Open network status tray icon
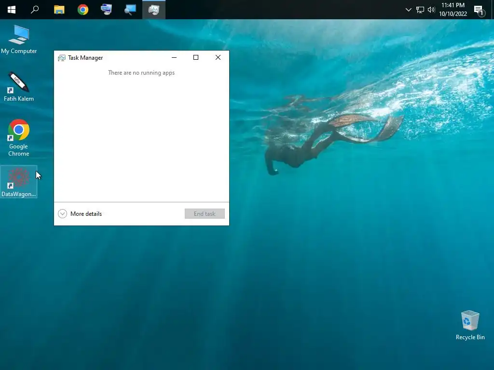The image size is (494, 370). pyautogui.click(x=420, y=10)
